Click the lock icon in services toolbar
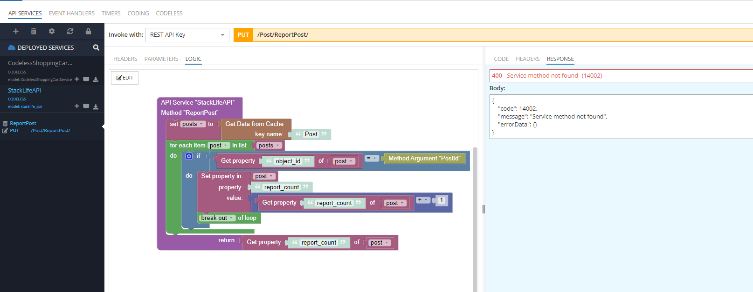 click(x=88, y=32)
